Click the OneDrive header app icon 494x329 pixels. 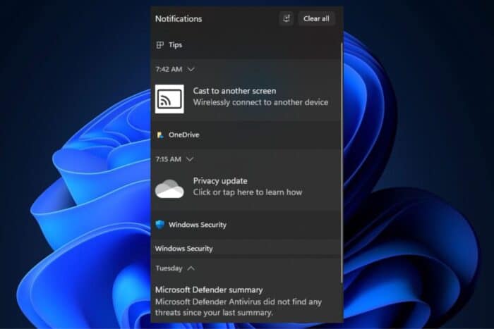(x=160, y=135)
